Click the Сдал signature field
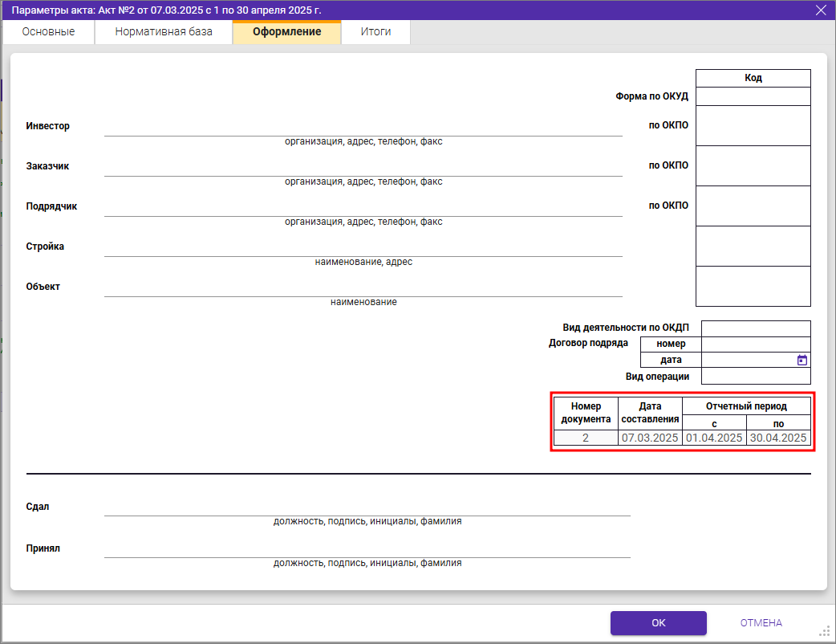This screenshot has width=836, height=644. 367,507
